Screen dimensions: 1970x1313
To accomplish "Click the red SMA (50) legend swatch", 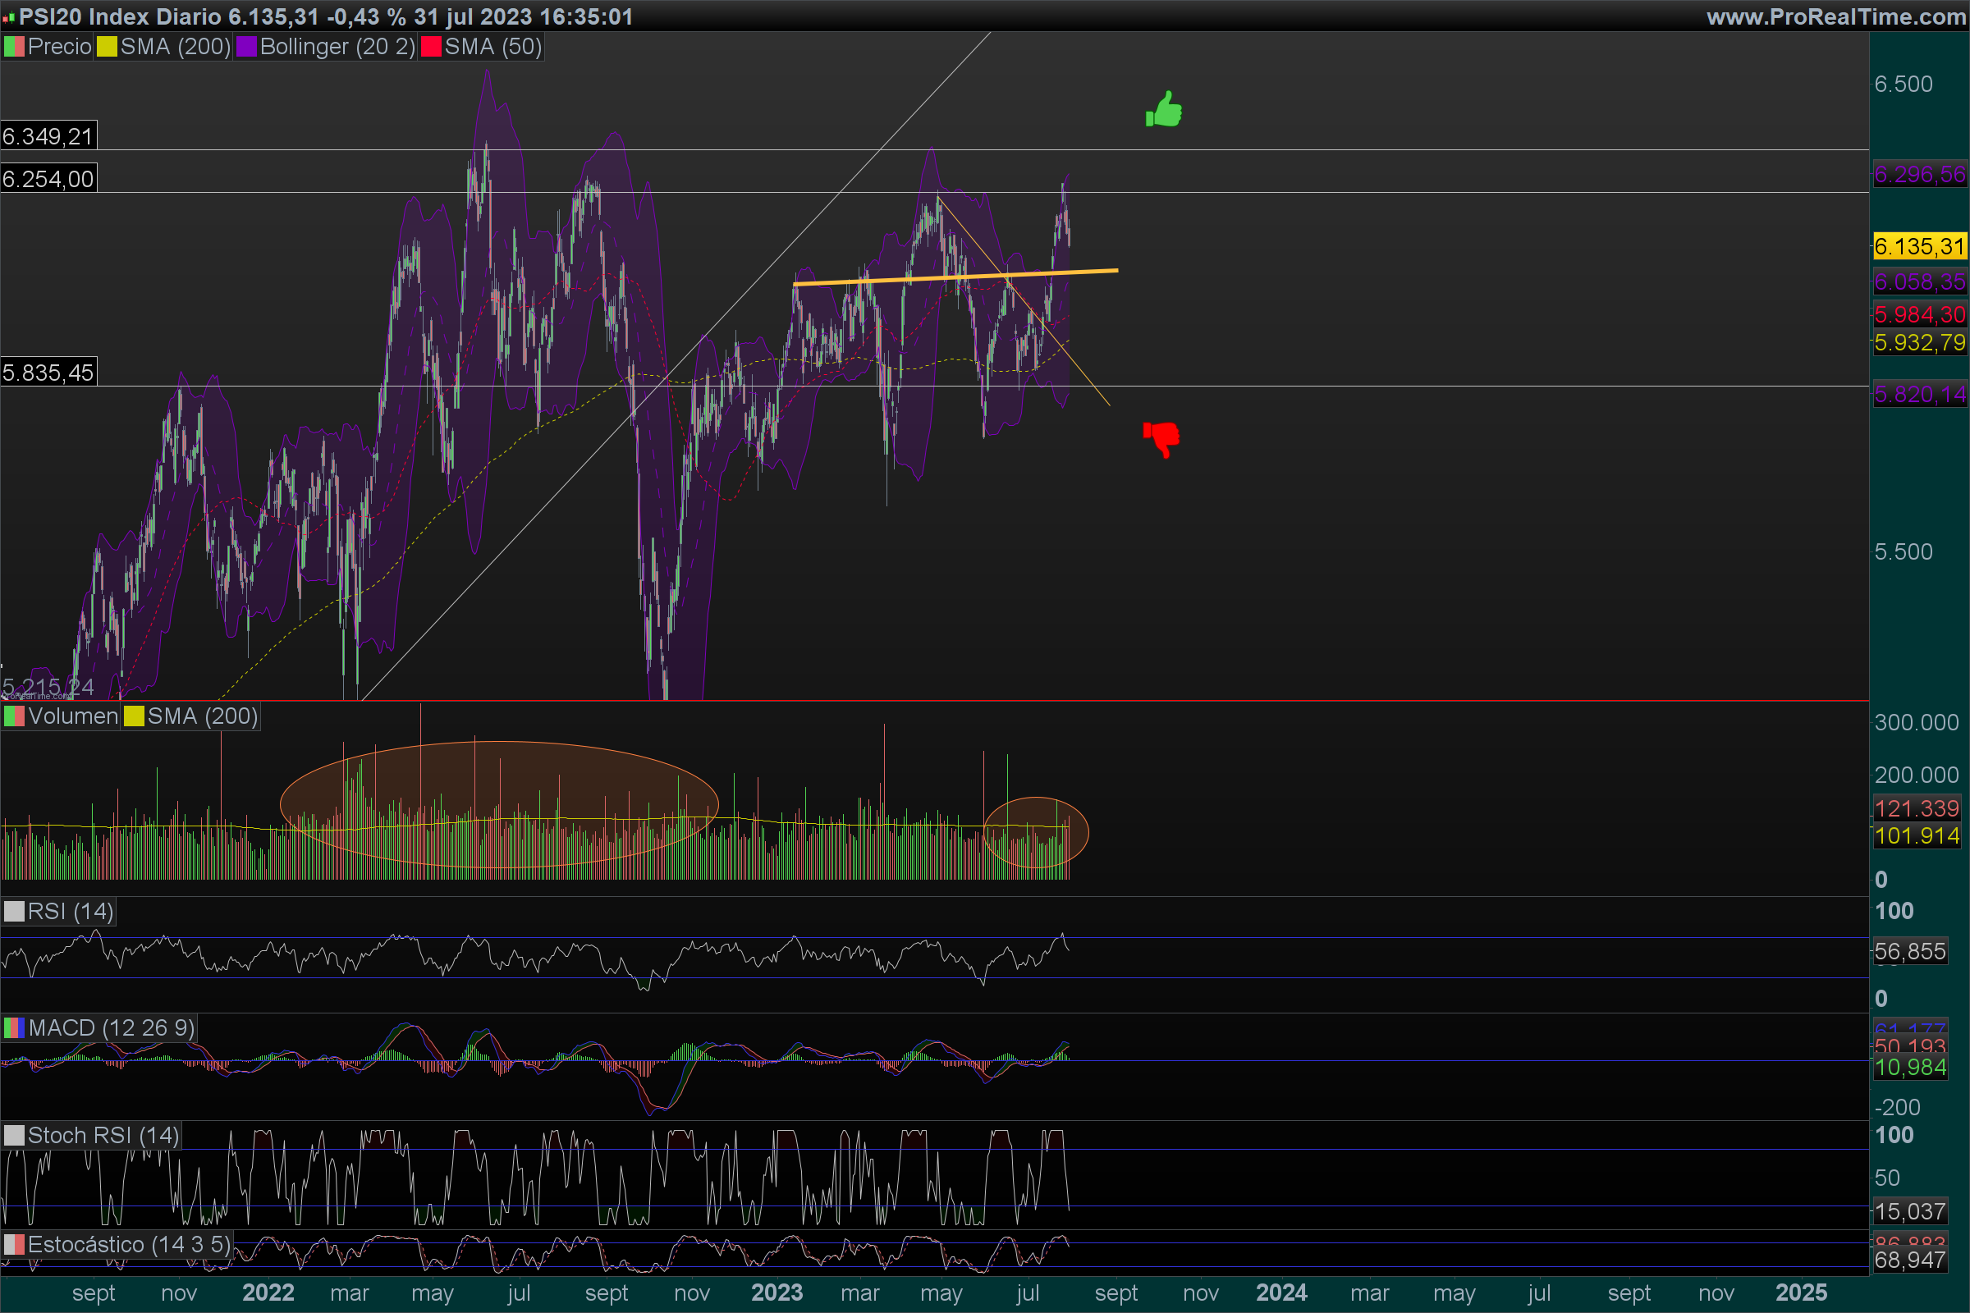I will 432,47.
